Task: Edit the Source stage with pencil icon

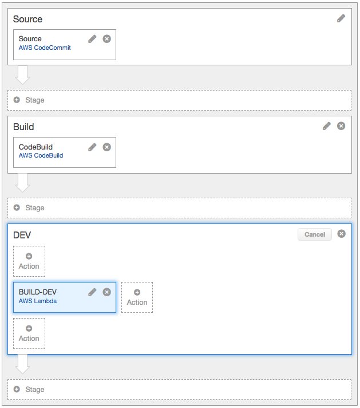Action: tap(341, 18)
